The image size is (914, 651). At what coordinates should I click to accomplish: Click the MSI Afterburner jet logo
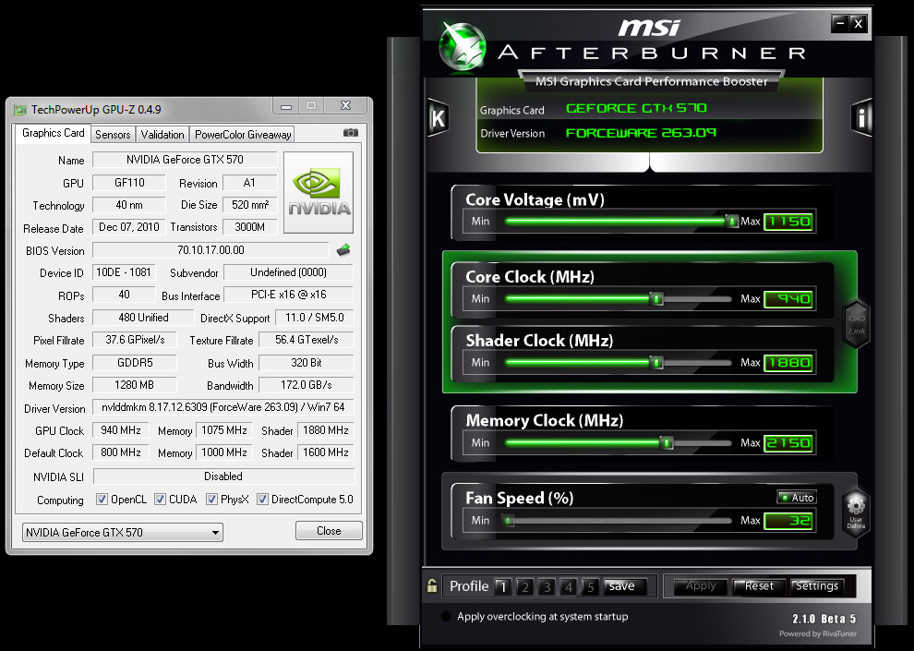pyautogui.click(x=463, y=46)
